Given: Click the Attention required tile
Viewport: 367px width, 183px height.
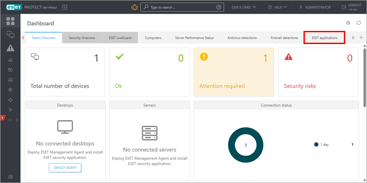Looking at the screenshot, I should 234,72.
